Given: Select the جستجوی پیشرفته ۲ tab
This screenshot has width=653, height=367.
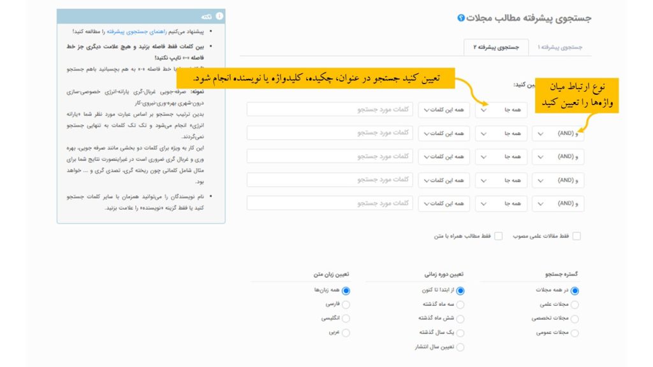Looking at the screenshot, I should pos(495,47).
